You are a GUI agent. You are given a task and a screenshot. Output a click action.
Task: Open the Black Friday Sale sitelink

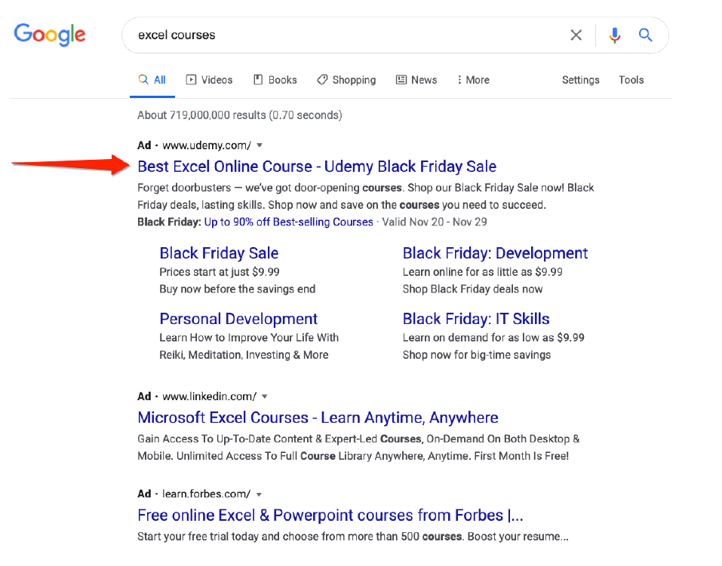219,253
